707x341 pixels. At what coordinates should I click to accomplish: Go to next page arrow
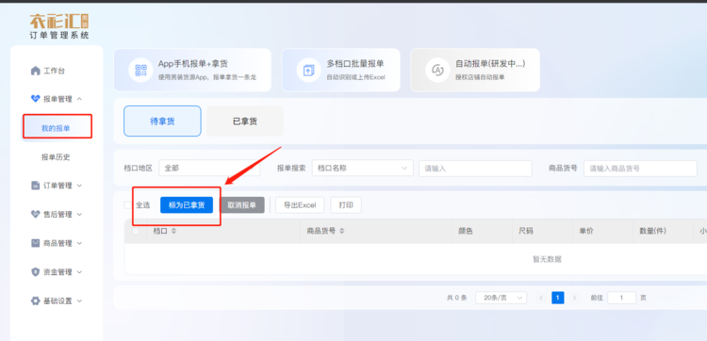[x=574, y=298]
